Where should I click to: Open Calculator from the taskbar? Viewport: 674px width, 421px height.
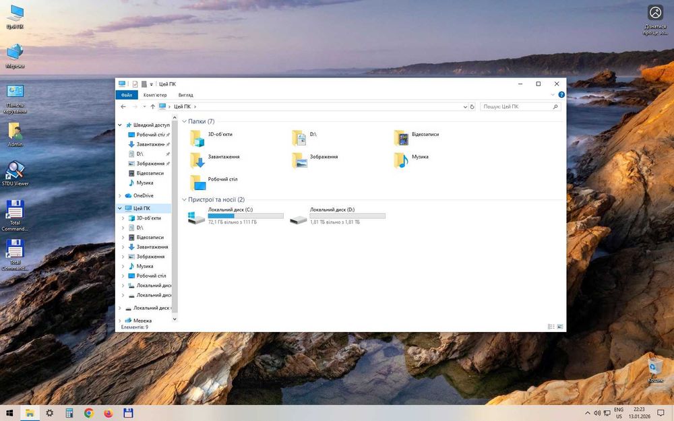click(69, 413)
